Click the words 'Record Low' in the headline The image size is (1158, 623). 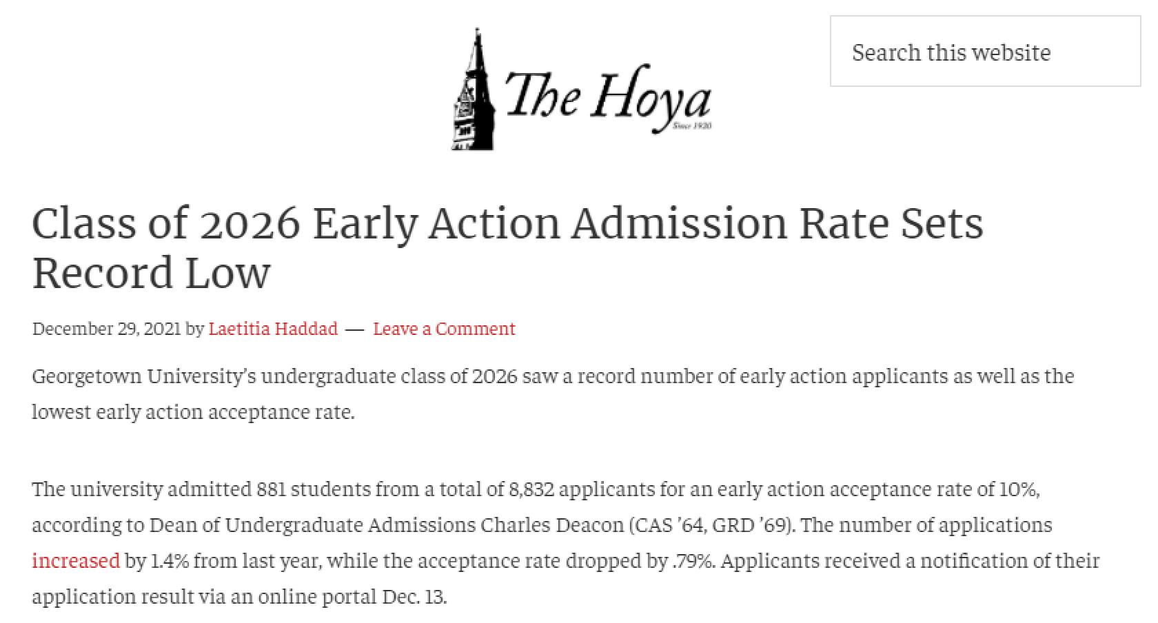coord(151,272)
